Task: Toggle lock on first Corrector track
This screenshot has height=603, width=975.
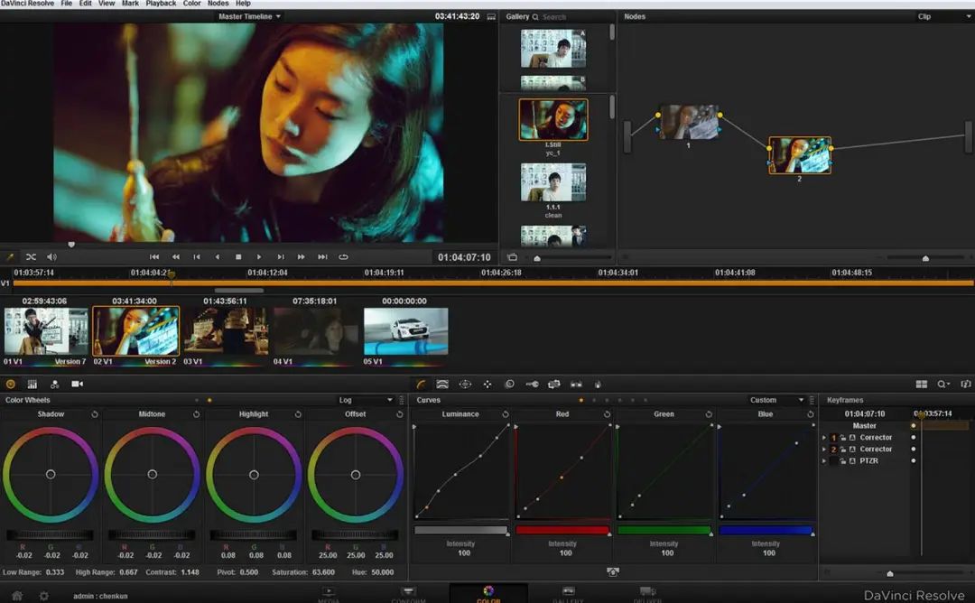Action: pyautogui.click(x=842, y=438)
